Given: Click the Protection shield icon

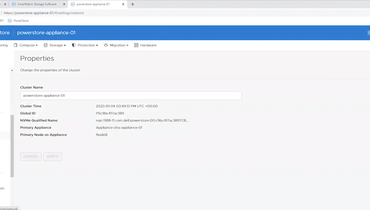Looking at the screenshot, I should click(x=74, y=45).
